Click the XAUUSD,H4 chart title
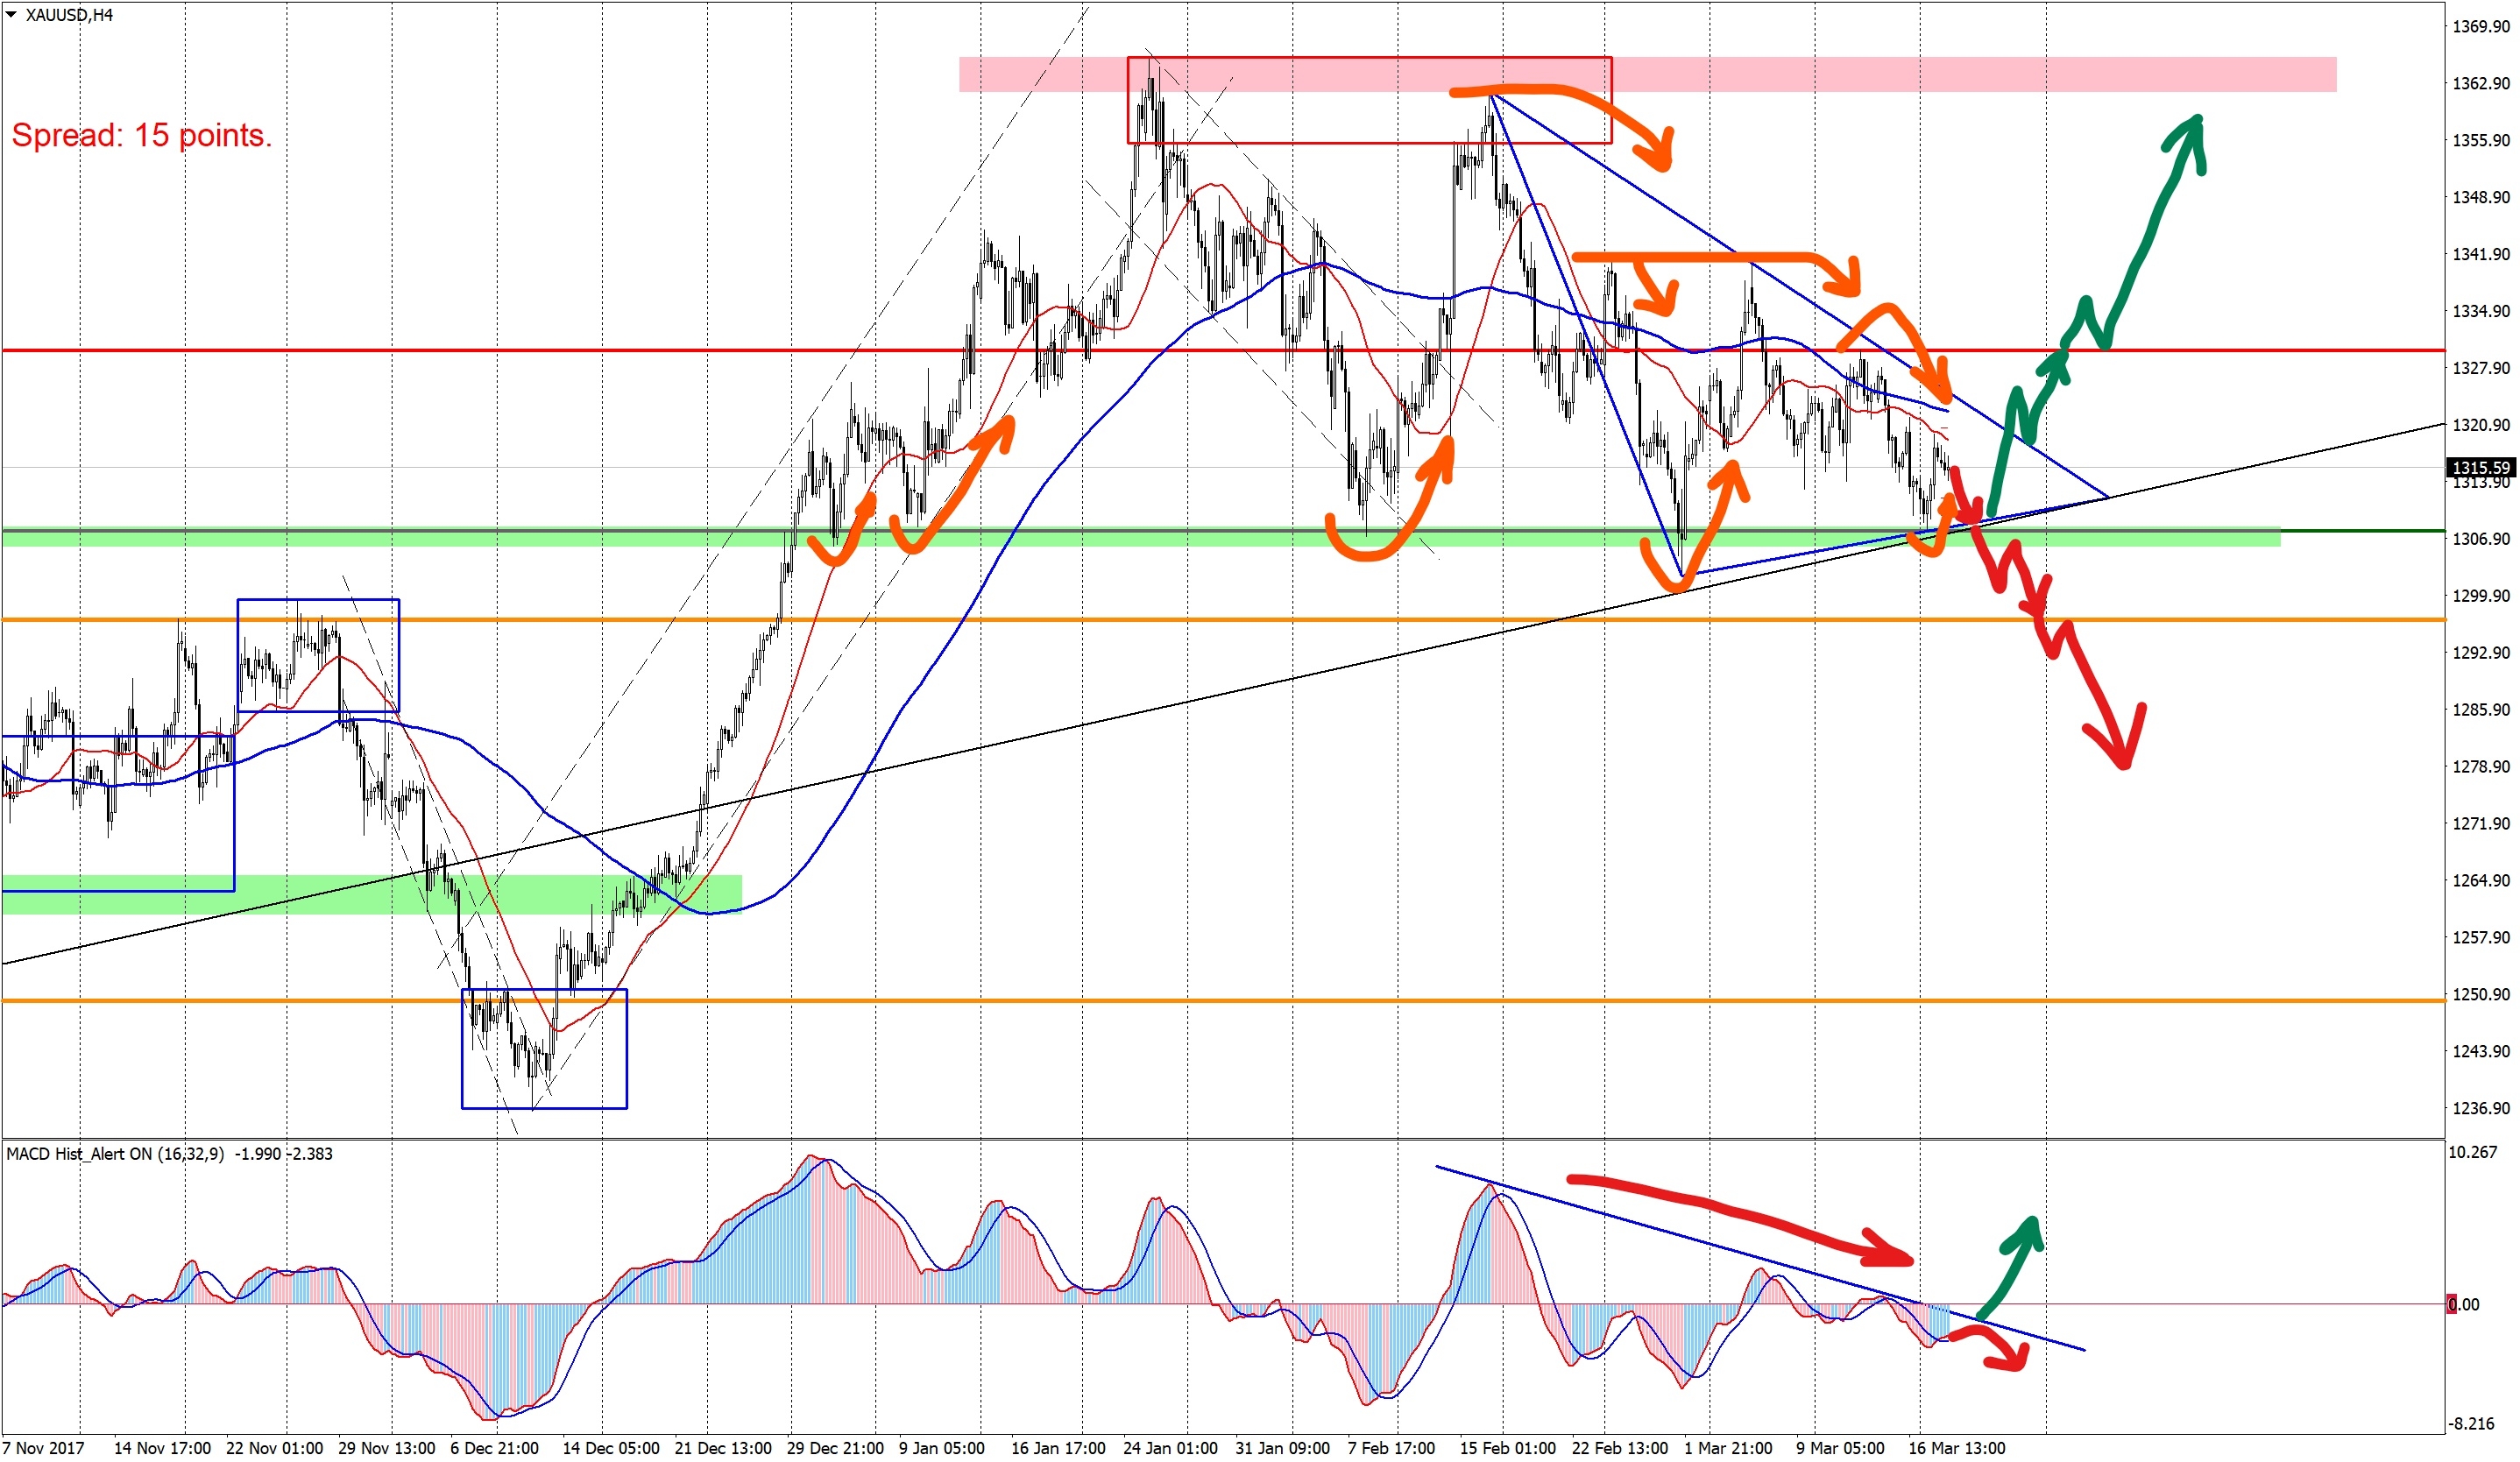The height and width of the screenshot is (1462, 2520). click(x=69, y=15)
